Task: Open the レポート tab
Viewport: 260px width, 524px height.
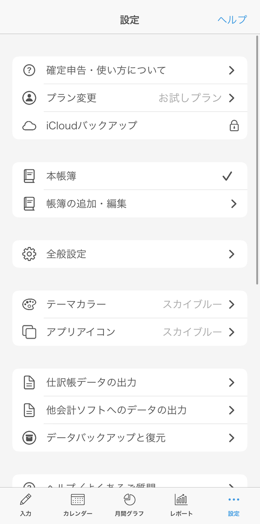Action: coord(181,505)
